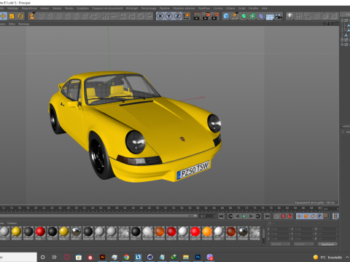This screenshot has width=350, height=262.
Task: Select the Move tool
Action: [3, 16]
